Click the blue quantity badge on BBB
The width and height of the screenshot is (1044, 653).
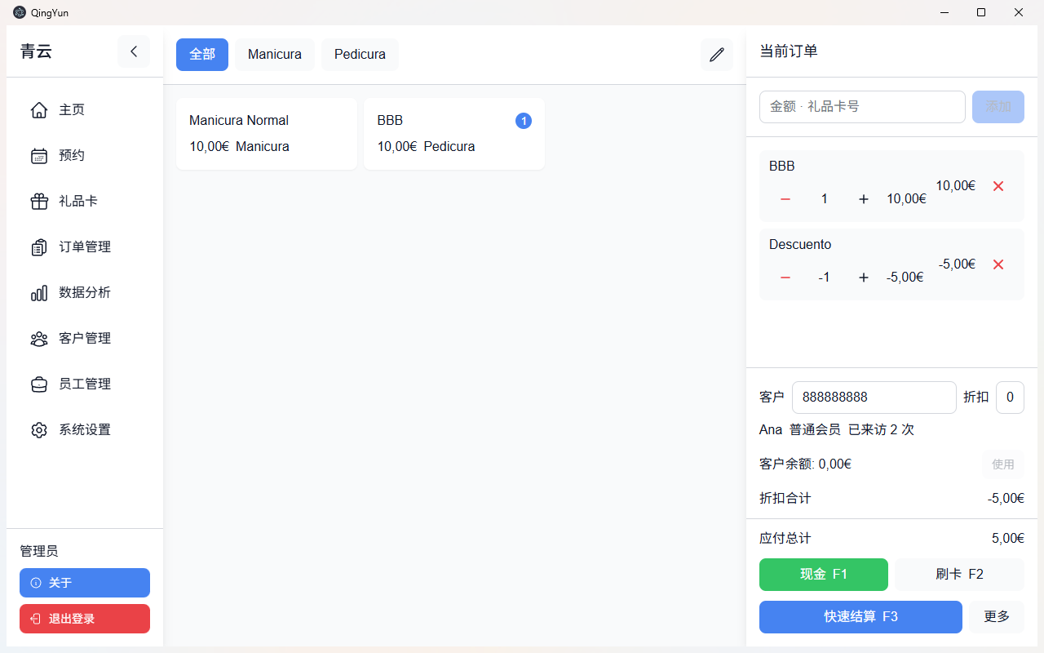point(524,121)
